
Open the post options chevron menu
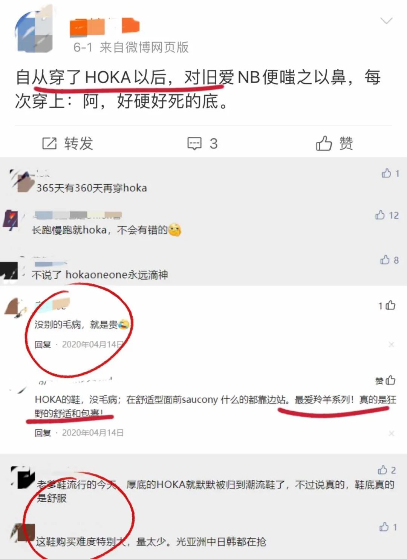386,20
